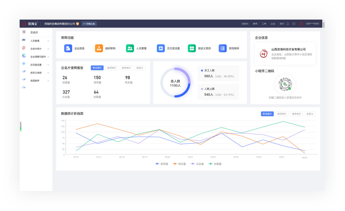Select 自定义 tab in line chart panel

310,114
